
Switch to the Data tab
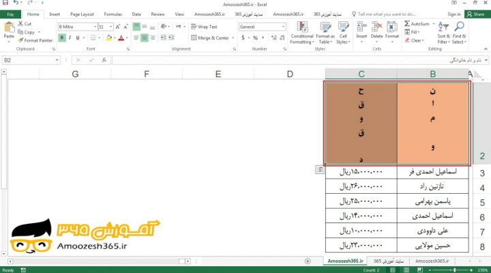[x=136, y=14]
